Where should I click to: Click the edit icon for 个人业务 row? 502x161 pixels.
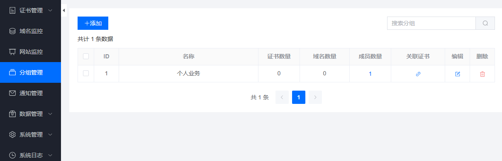point(458,74)
